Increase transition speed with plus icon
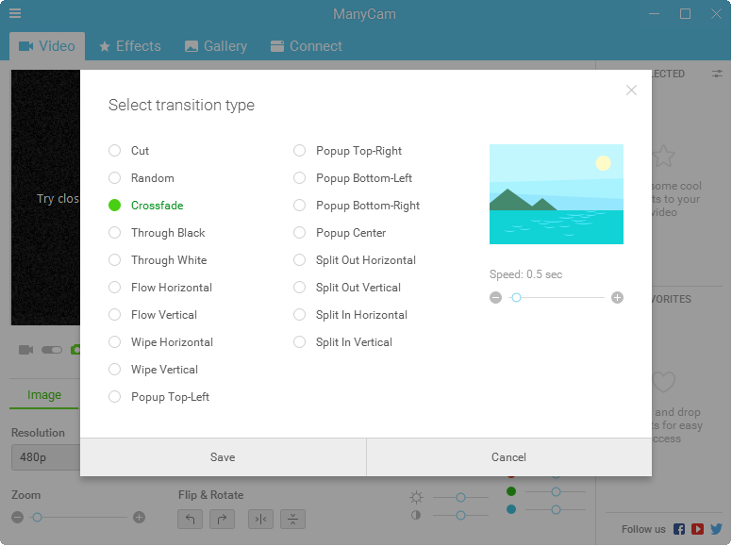 (617, 297)
